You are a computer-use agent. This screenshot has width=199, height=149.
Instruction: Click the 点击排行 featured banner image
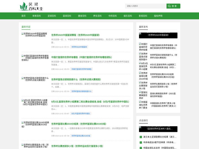158,129
